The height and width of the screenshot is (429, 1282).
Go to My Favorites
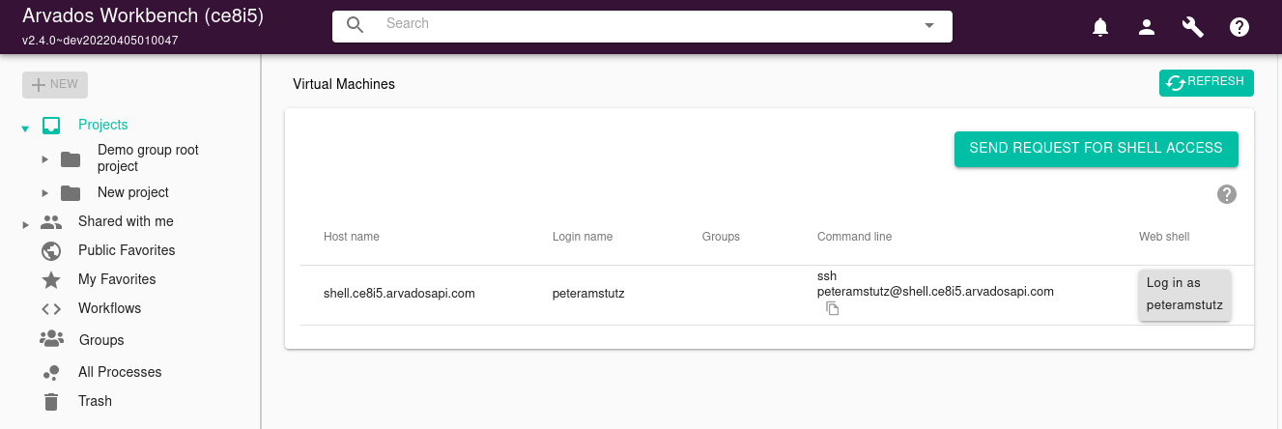pyautogui.click(x=116, y=279)
